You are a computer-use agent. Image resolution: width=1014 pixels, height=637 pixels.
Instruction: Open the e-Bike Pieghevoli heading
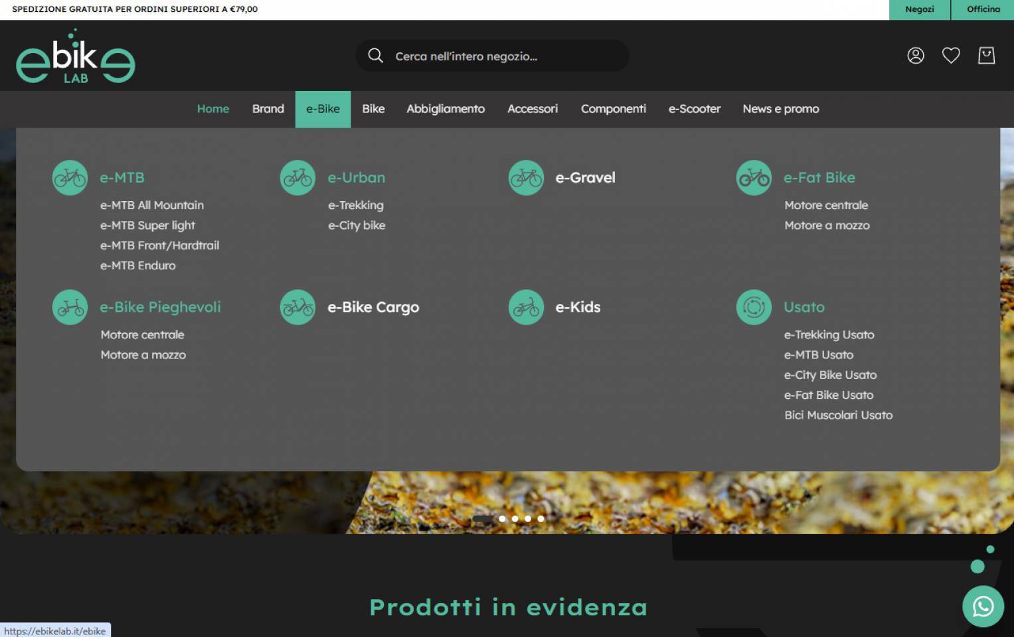(160, 307)
